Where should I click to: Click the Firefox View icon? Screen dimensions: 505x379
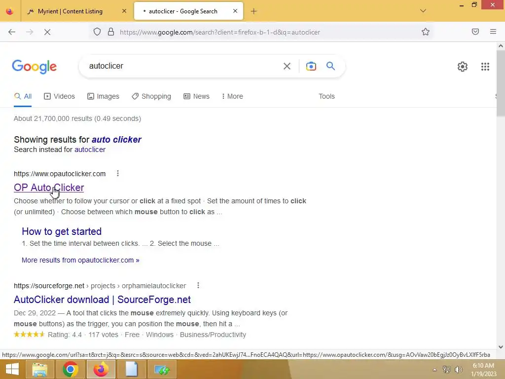(x=10, y=11)
